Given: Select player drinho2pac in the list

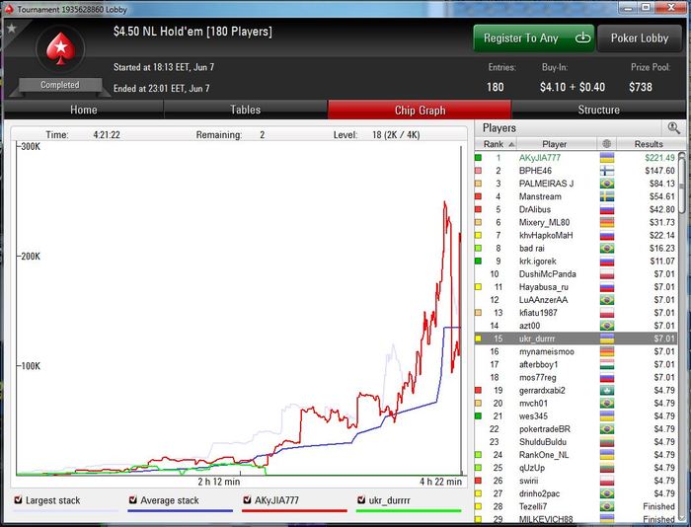Looking at the screenshot, I should [x=576, y=493].
